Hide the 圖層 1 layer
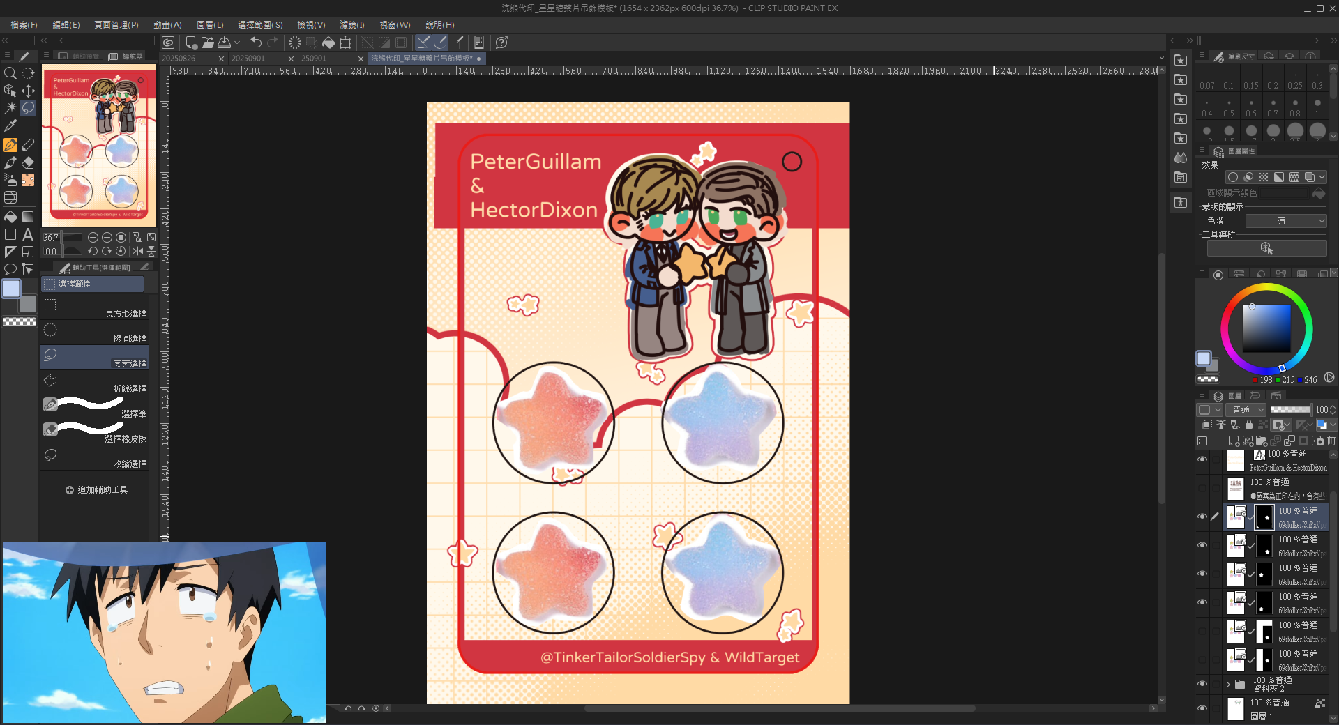This screenshot has width=1339, height=725. coord(1202,708)
